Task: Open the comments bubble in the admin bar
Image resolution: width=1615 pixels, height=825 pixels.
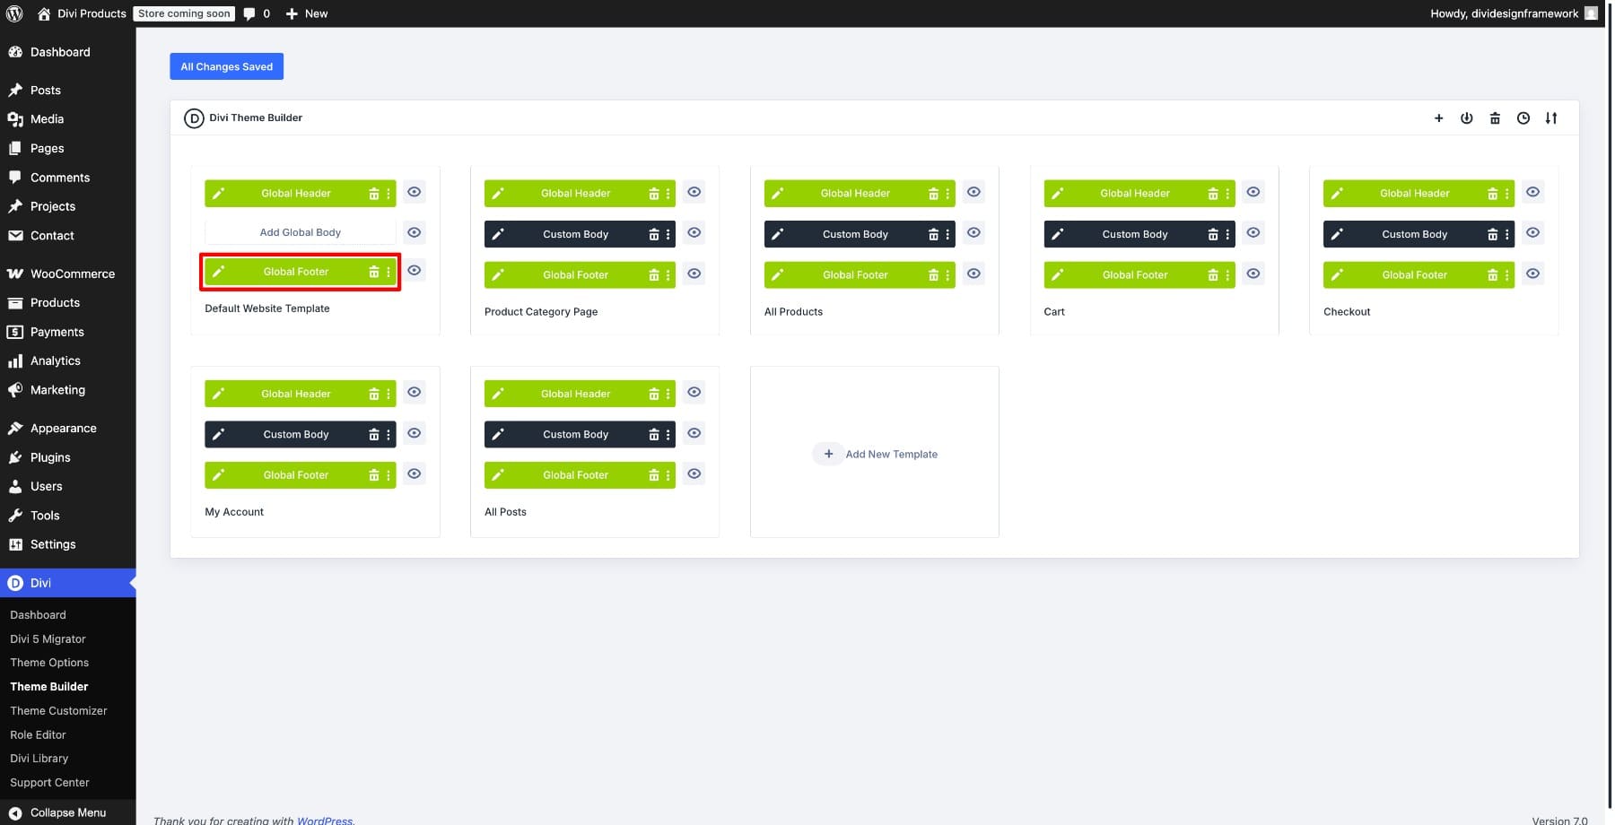Action: 249,13
